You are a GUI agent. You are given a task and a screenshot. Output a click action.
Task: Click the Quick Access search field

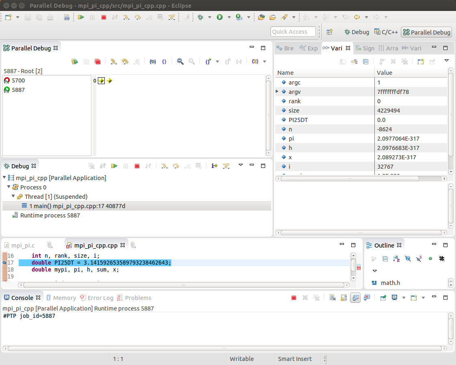pyautogui.click(x=293, y=31)
